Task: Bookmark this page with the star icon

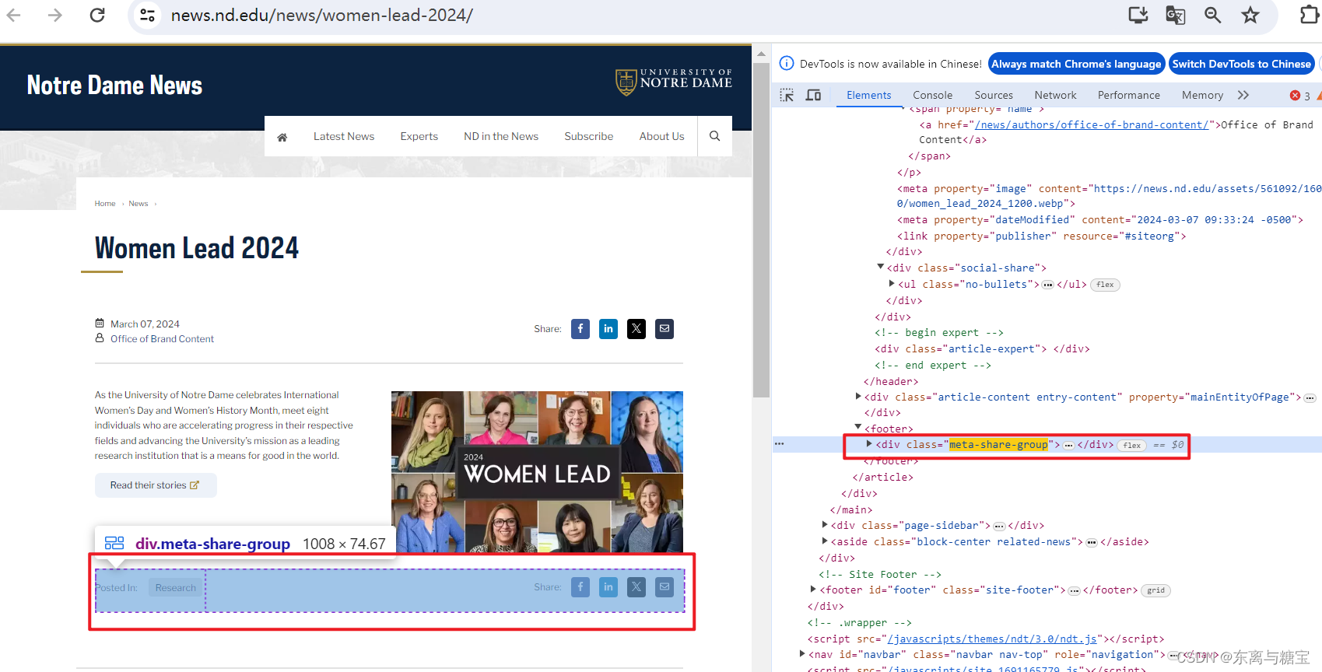Action: click(1250, 15)
